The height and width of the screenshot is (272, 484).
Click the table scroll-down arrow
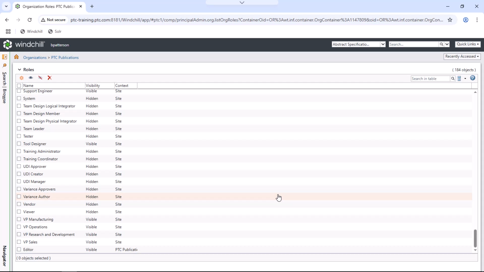pos(475,250)
